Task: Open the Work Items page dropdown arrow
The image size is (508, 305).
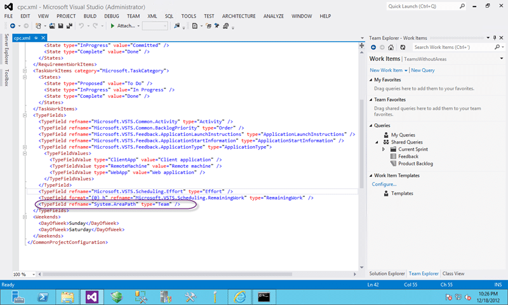Action: click(x=502, y=58)
